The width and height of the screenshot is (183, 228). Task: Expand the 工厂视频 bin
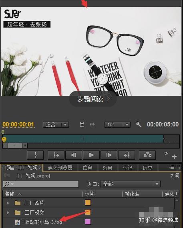point(8,213)
